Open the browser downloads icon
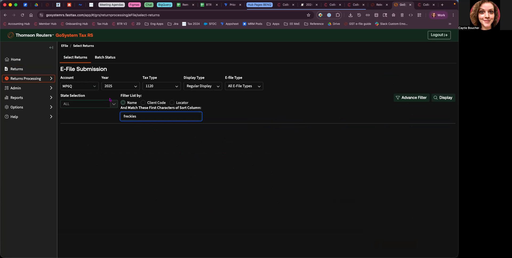This screenshot has height=258, width=512. point(350,15)
